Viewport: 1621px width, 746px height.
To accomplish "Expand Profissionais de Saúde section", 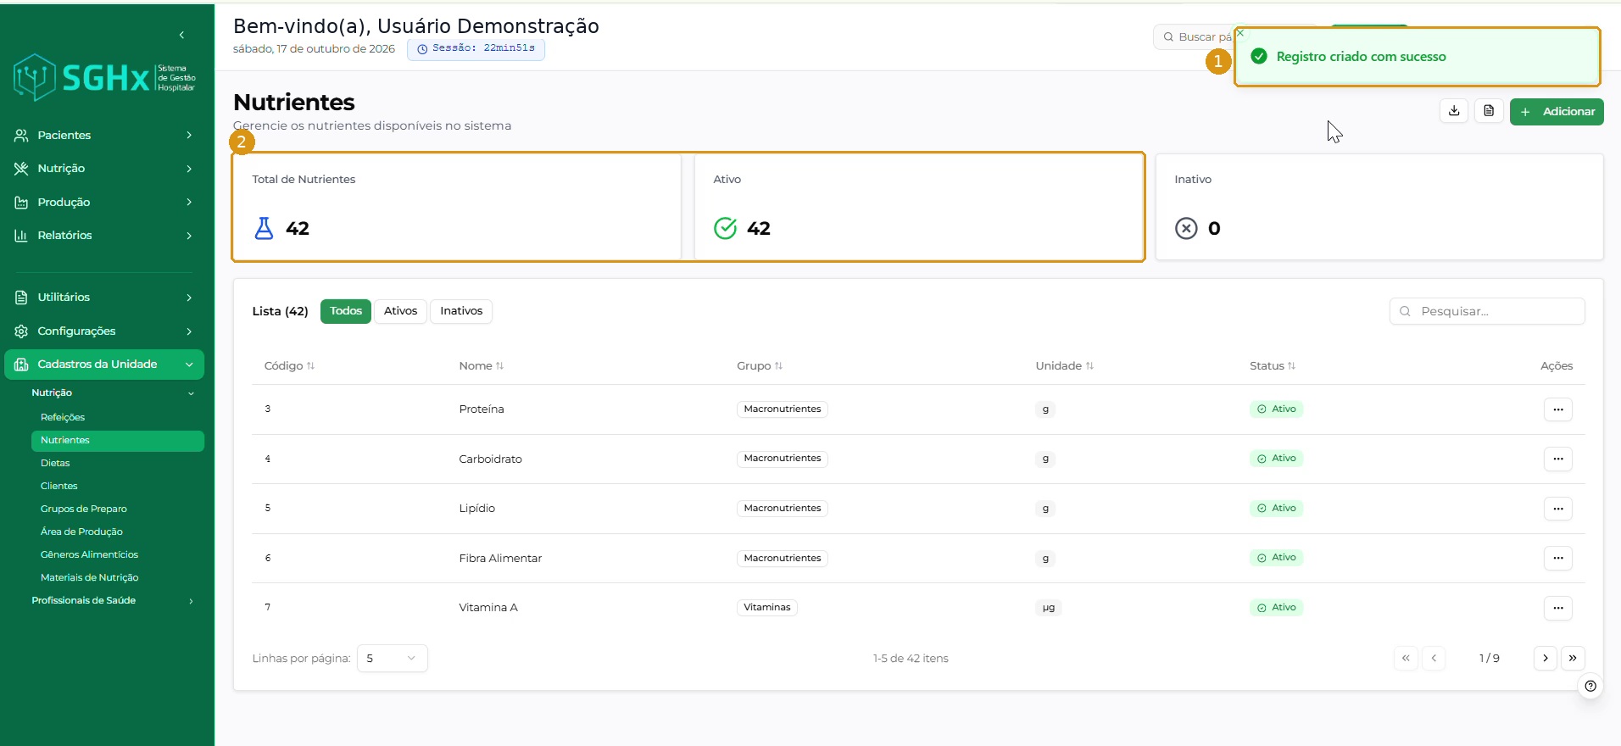I will pos(113,600).
